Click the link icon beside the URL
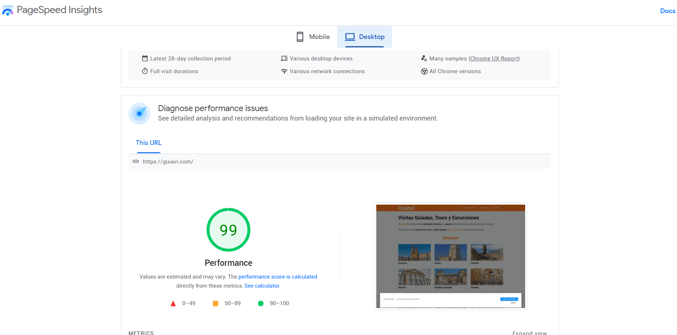 click(136, 161)
